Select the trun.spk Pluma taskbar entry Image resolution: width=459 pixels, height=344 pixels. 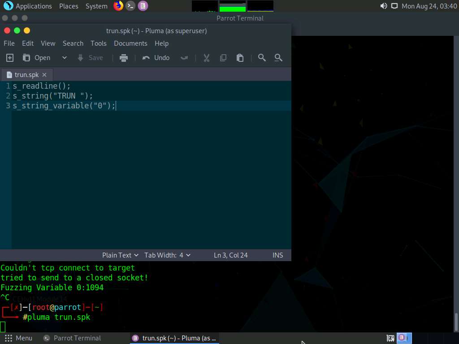click(174, 338)
